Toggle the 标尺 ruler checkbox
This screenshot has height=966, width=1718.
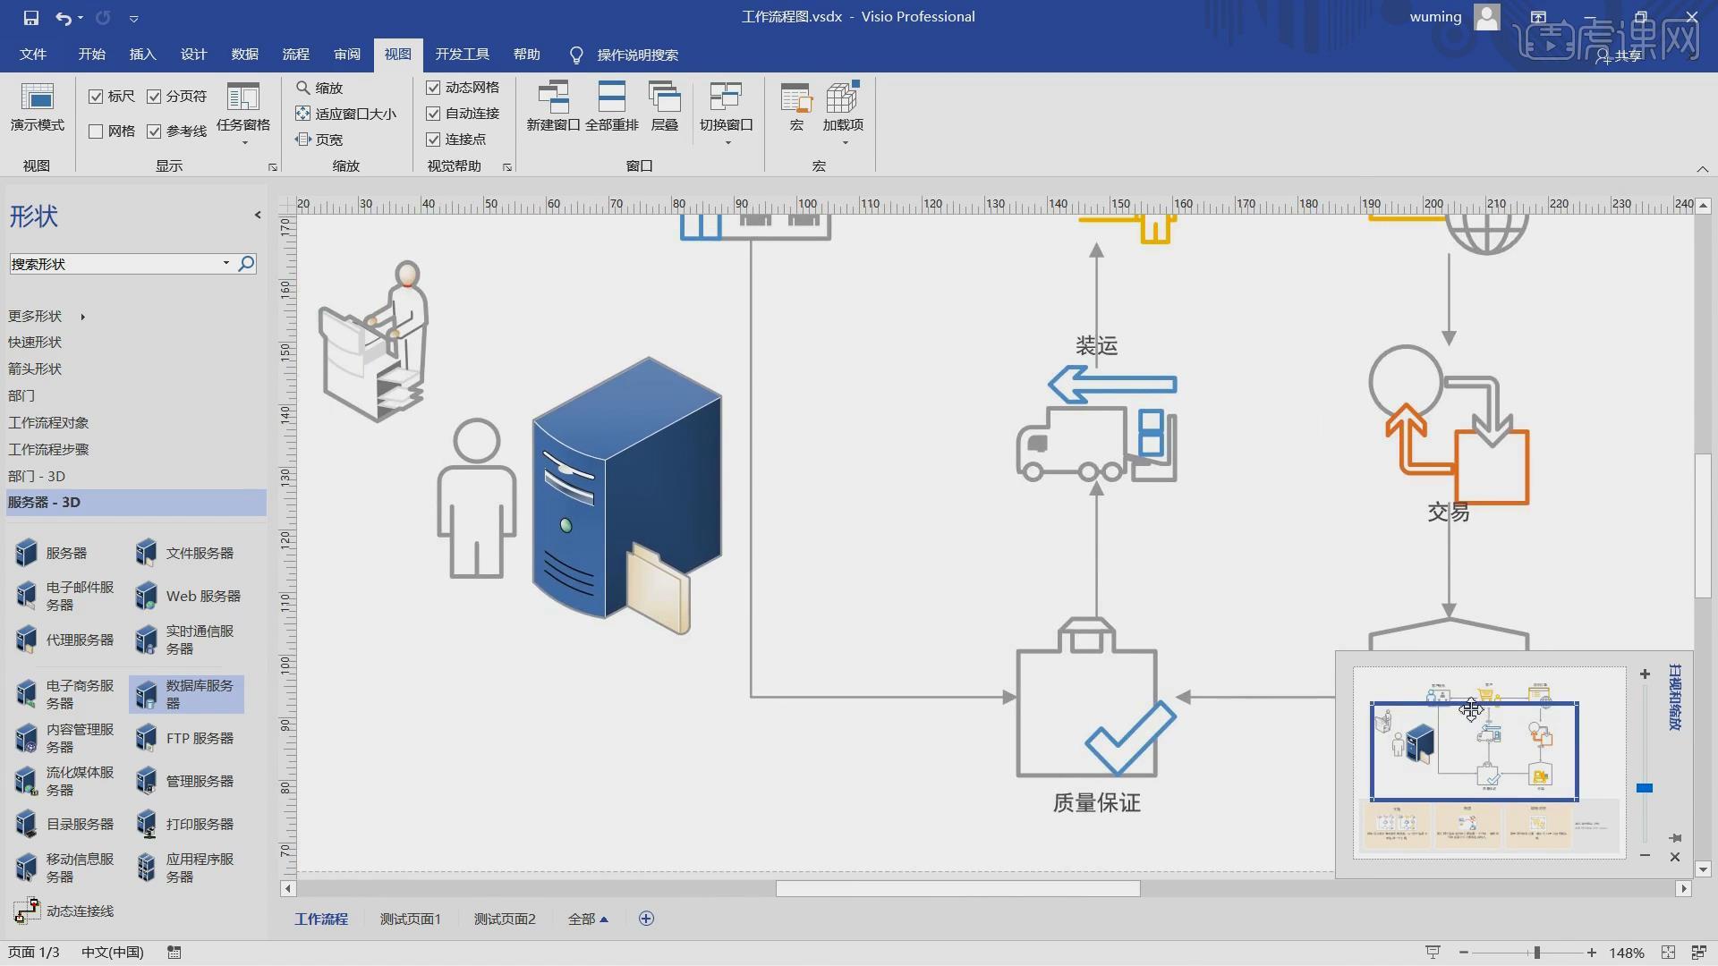pyautogui.click(x=97, y=96)
